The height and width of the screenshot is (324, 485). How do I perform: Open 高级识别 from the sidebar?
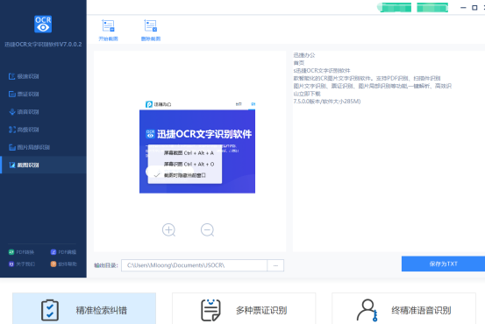25,130
